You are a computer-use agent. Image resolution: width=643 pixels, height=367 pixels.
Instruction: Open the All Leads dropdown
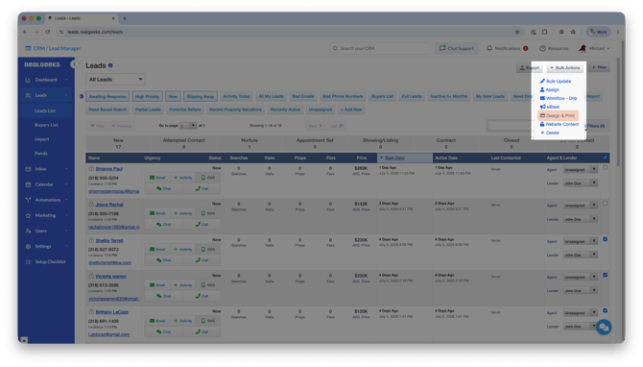[x=115, y=79]
